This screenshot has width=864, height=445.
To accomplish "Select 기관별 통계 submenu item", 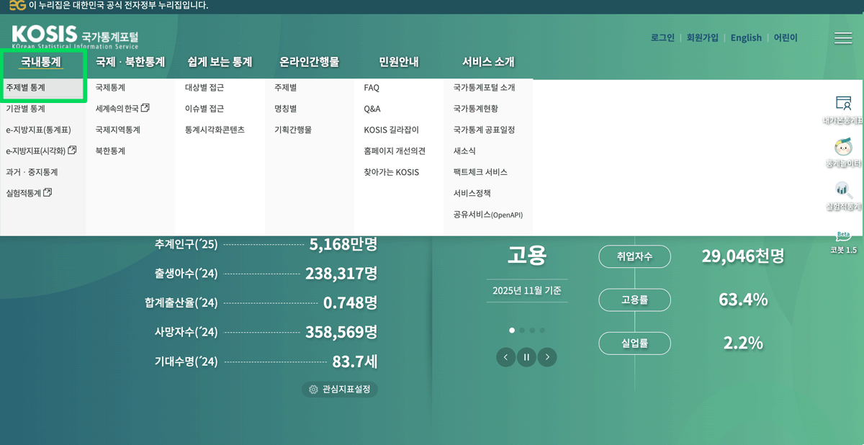I will 25,109.
